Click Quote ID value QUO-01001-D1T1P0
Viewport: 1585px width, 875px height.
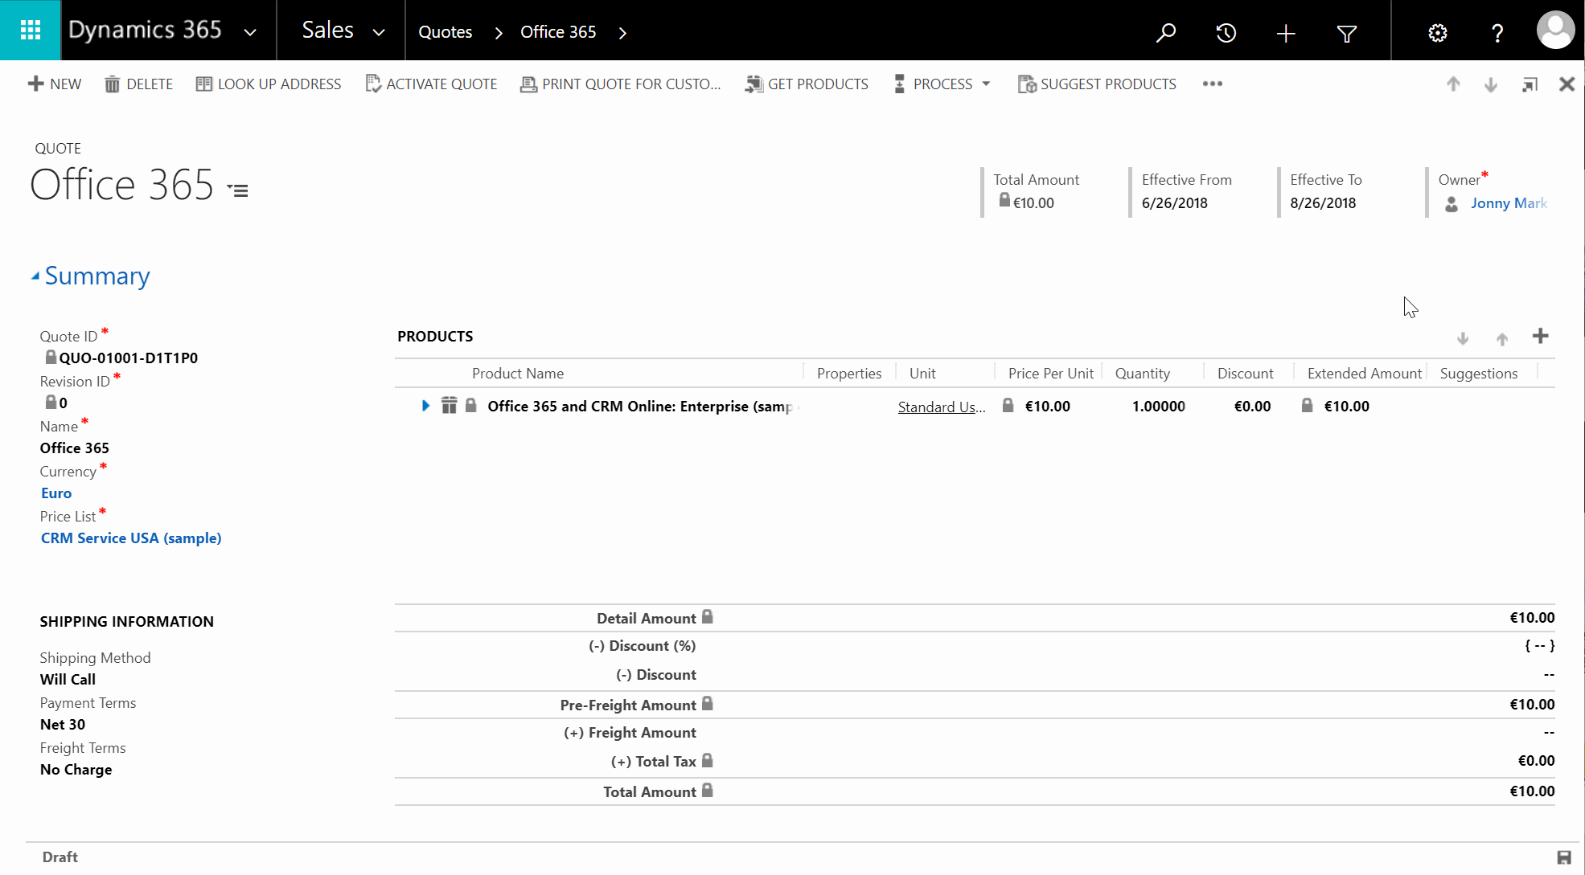(x=129, y=358)
